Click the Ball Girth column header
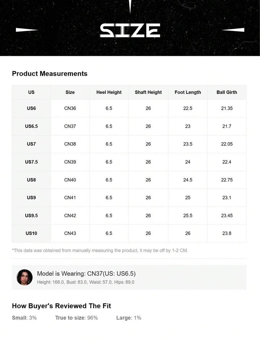The image size is (260, 346). [x=227, y=92]
